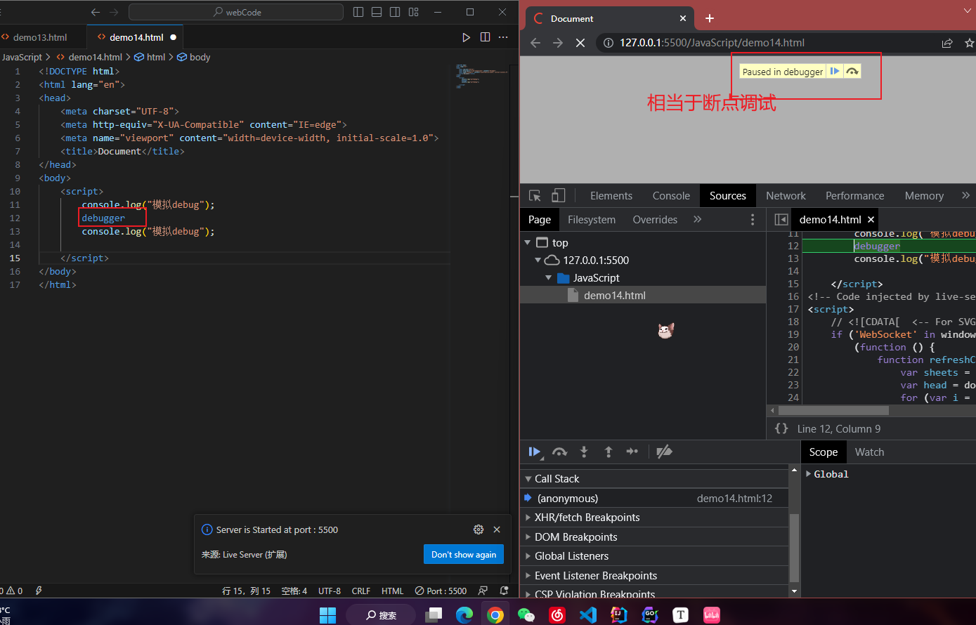The height and width of the screenshot is (625, 976).
Task: Toggle the device toolbar emulation icon
Action: [x=559, y=196]
